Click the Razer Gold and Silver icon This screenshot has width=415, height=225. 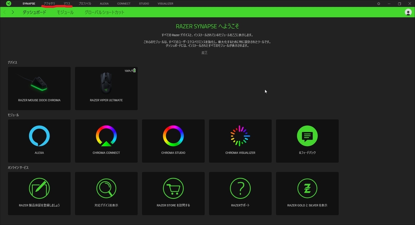tap(307, 189)
